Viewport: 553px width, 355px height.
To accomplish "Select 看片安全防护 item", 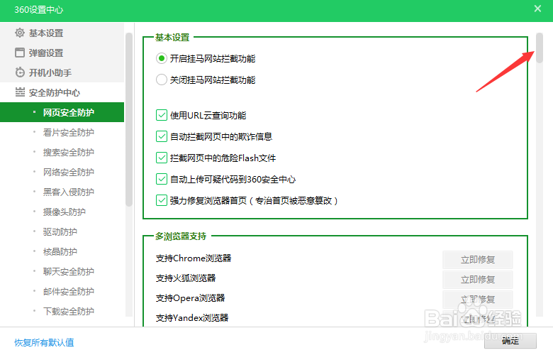I will point(62,133).
